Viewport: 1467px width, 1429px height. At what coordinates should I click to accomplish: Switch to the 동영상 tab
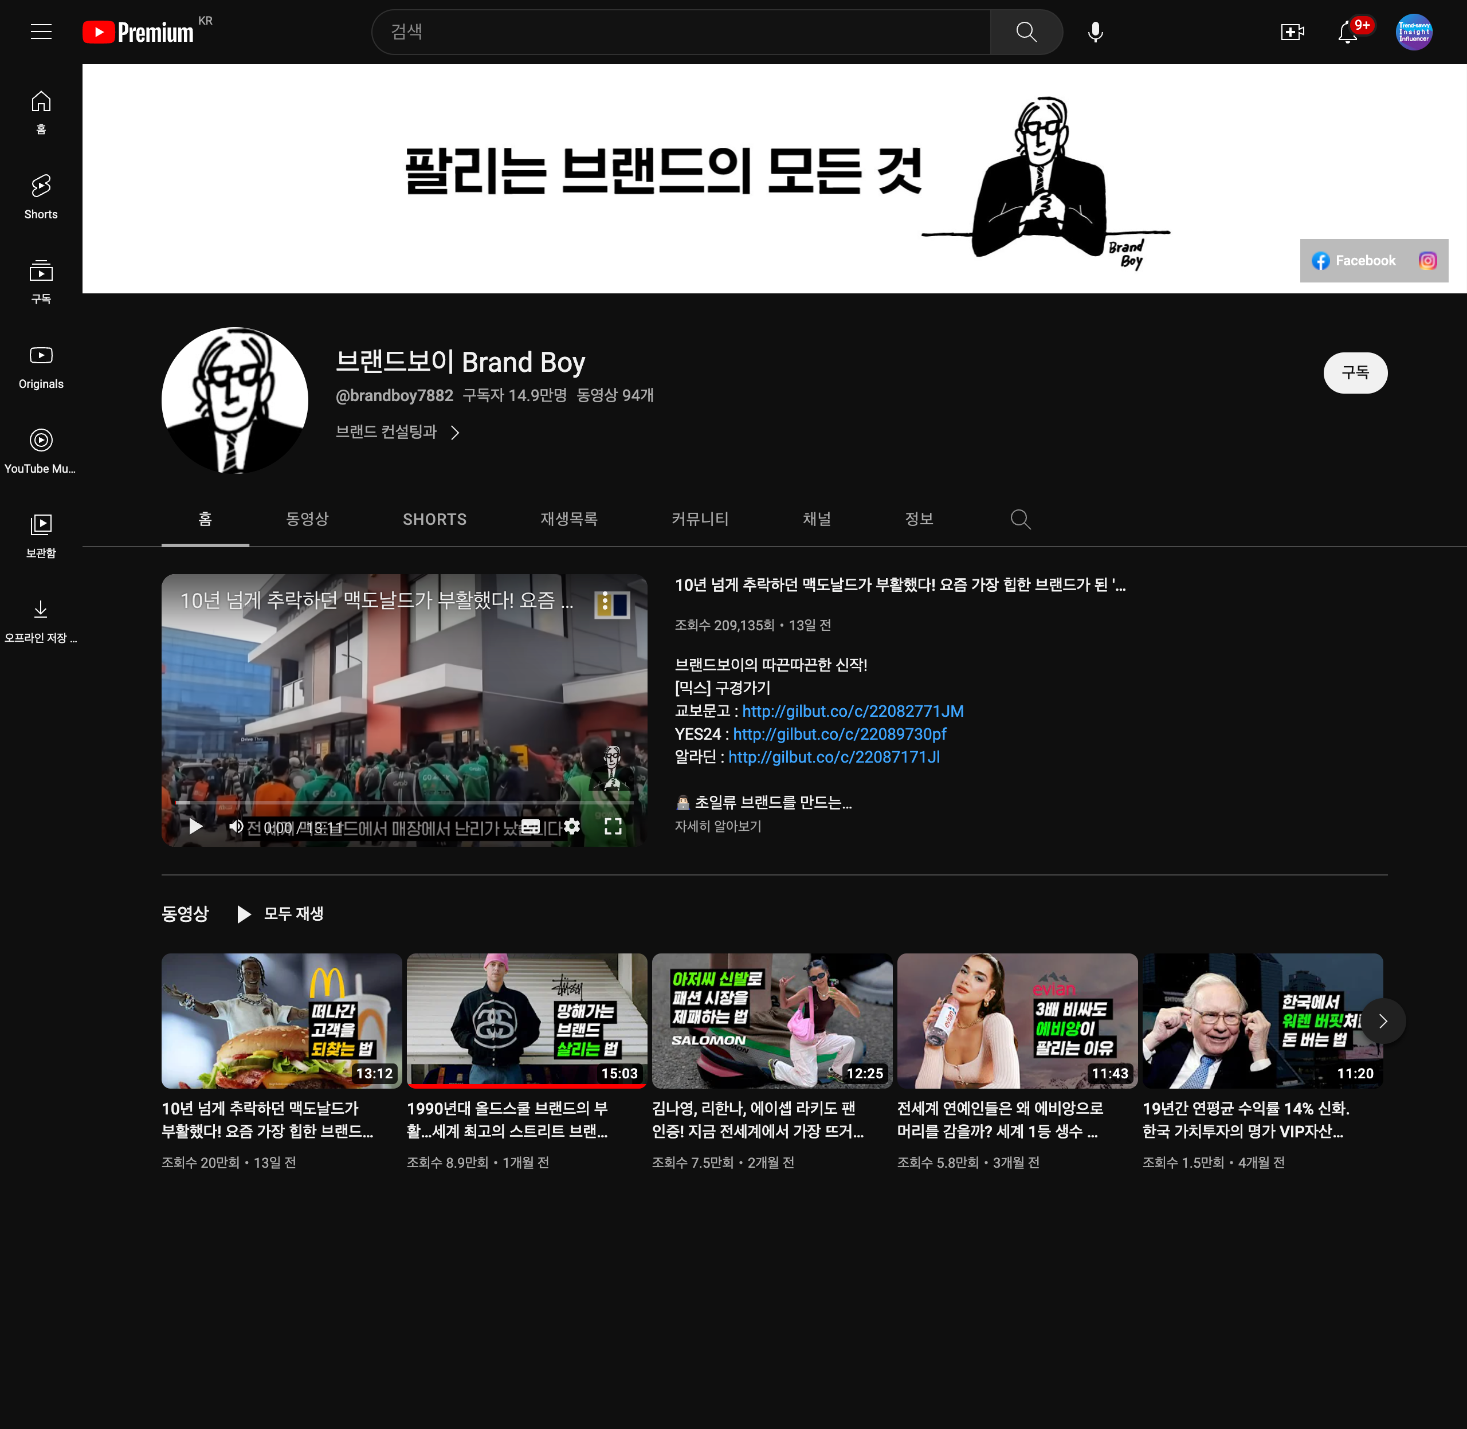[x=307, y=519]
